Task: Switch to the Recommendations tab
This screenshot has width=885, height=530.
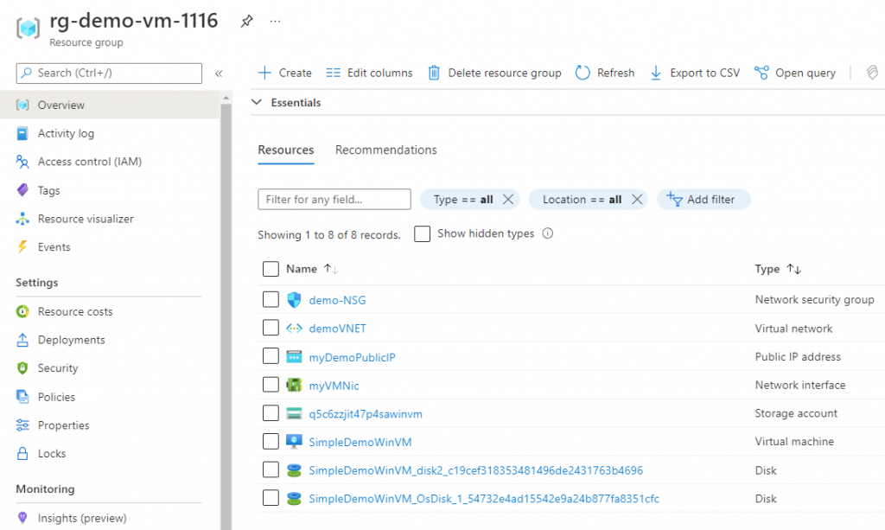Action: point(385,150)
